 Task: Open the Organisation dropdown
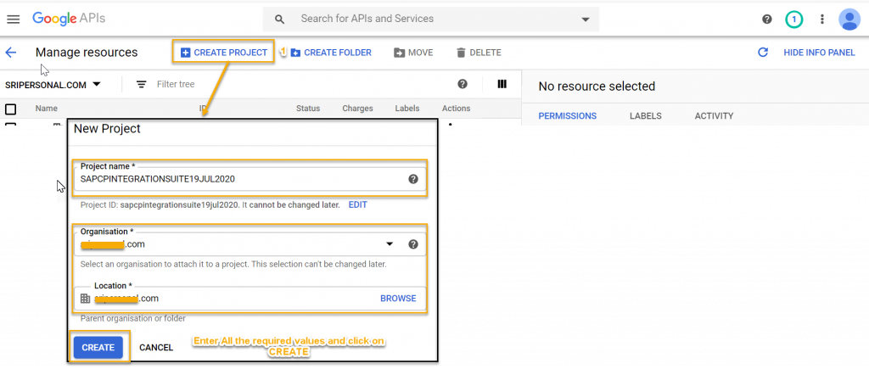tap(250, 243)
